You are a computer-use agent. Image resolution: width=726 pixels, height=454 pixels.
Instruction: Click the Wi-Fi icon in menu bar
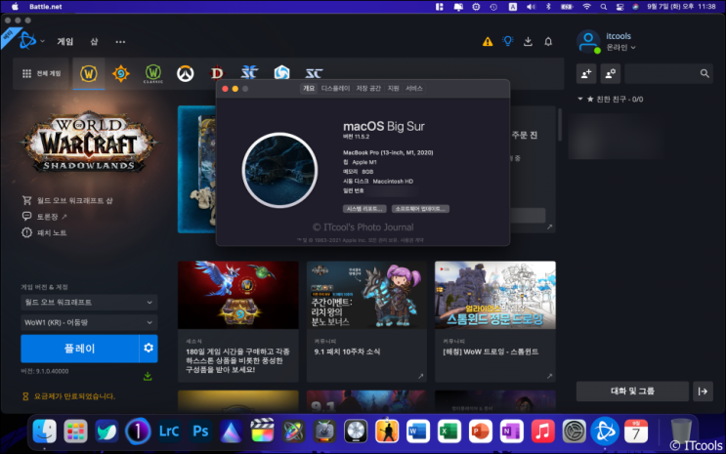[x=586, y=7]
